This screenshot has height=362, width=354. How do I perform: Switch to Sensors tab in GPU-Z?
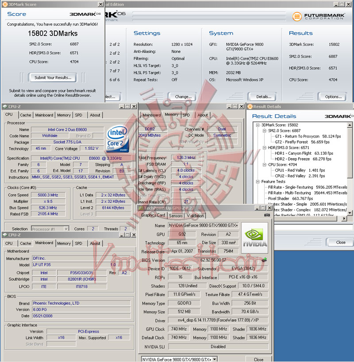click(176, 216)
